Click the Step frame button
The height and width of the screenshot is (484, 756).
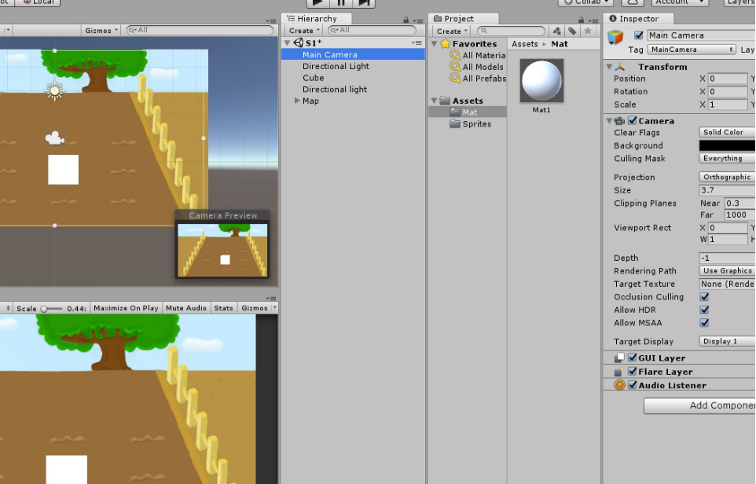[x=364, y=2]
